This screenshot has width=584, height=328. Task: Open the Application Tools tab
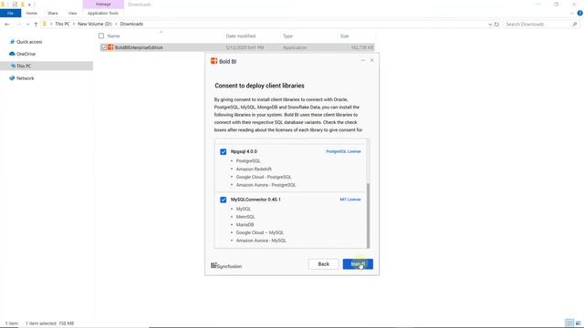[103, 13]
